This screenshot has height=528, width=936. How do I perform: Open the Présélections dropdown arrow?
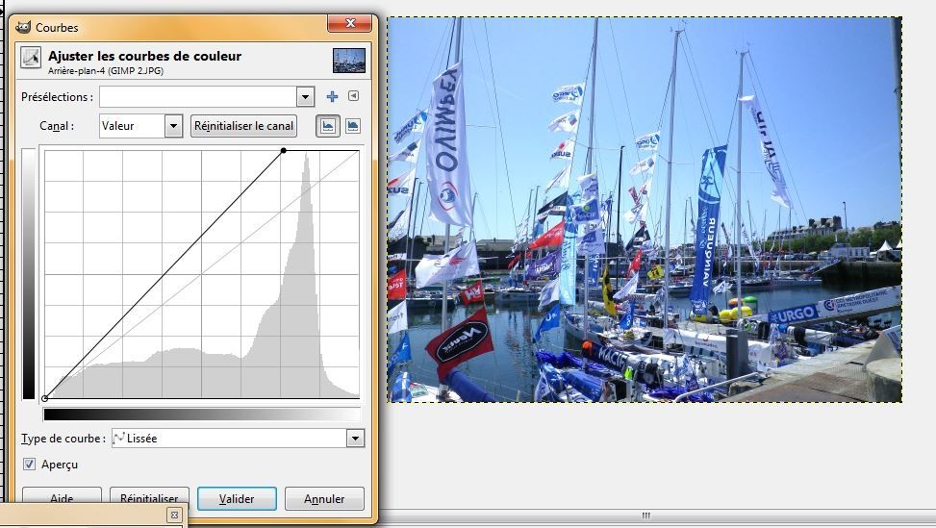pos(305,96)
